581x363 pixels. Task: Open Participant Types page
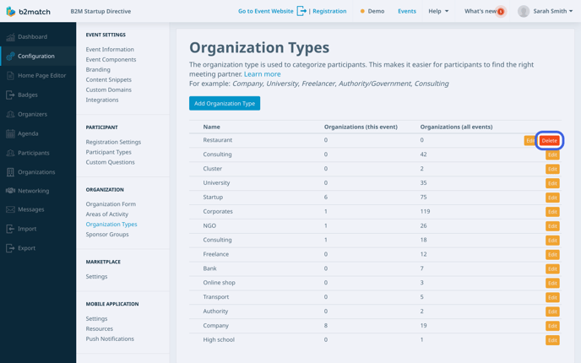click(109, 152)
